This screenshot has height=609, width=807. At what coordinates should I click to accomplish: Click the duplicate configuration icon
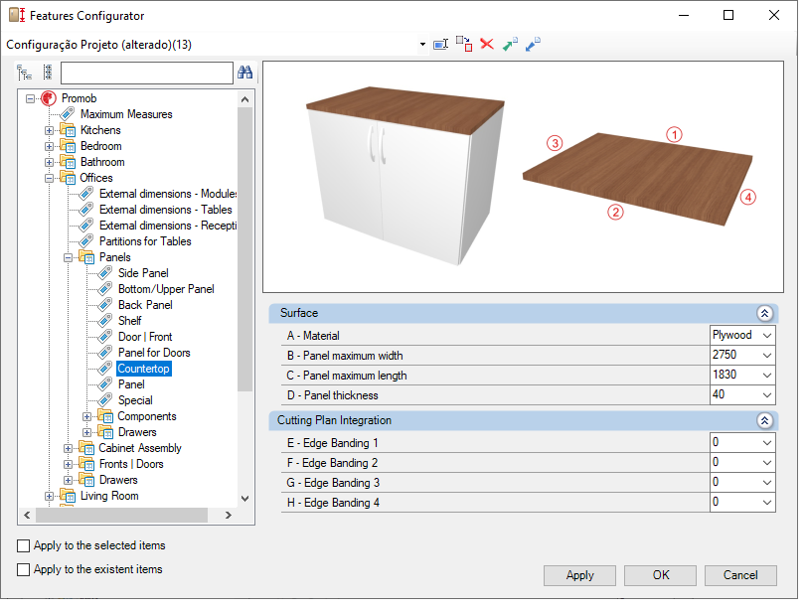click(464, 45)
